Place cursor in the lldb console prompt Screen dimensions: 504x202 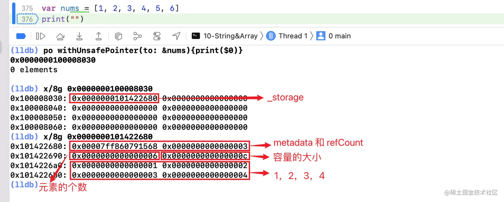(x=67, y=185)
